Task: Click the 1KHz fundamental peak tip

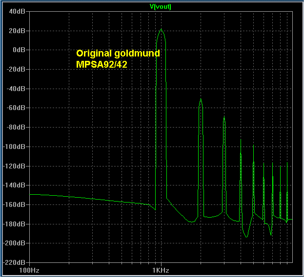Action: [x=162, y=29]
